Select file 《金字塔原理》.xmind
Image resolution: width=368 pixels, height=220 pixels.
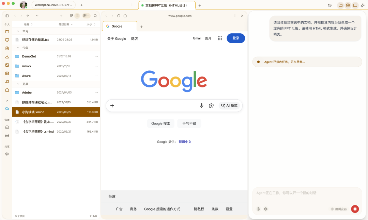coord(56,132)
